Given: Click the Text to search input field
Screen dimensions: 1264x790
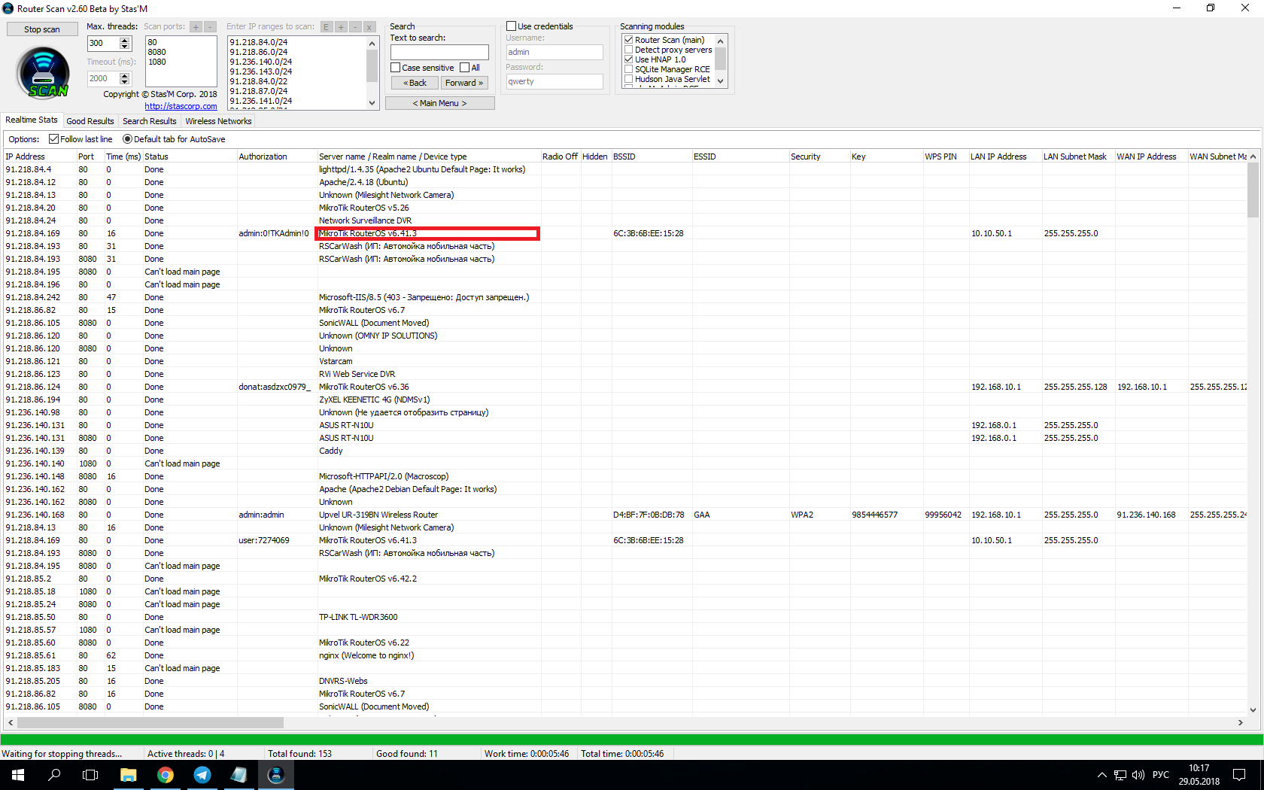Looking at the screenshot, I should point(439,52).
